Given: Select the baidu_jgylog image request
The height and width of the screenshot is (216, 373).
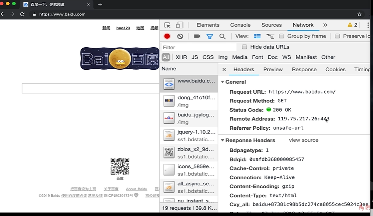Looking at the screenshot, I should 189,118.
